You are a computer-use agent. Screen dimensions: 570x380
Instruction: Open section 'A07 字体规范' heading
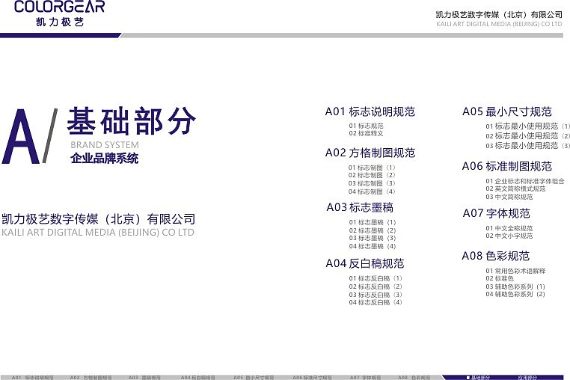pyautogui.click(x=496, y=213)
